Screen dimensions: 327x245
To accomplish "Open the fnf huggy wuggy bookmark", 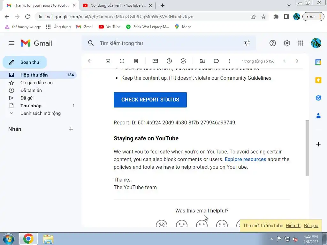I will (23, 27).
